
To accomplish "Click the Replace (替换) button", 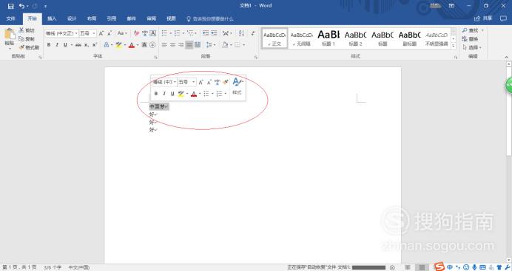I will click(x=471, y=38).
